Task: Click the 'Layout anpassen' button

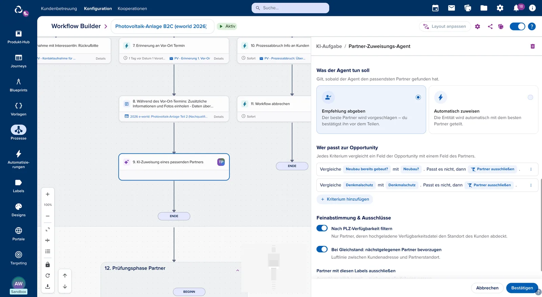Action: [445, 26]
